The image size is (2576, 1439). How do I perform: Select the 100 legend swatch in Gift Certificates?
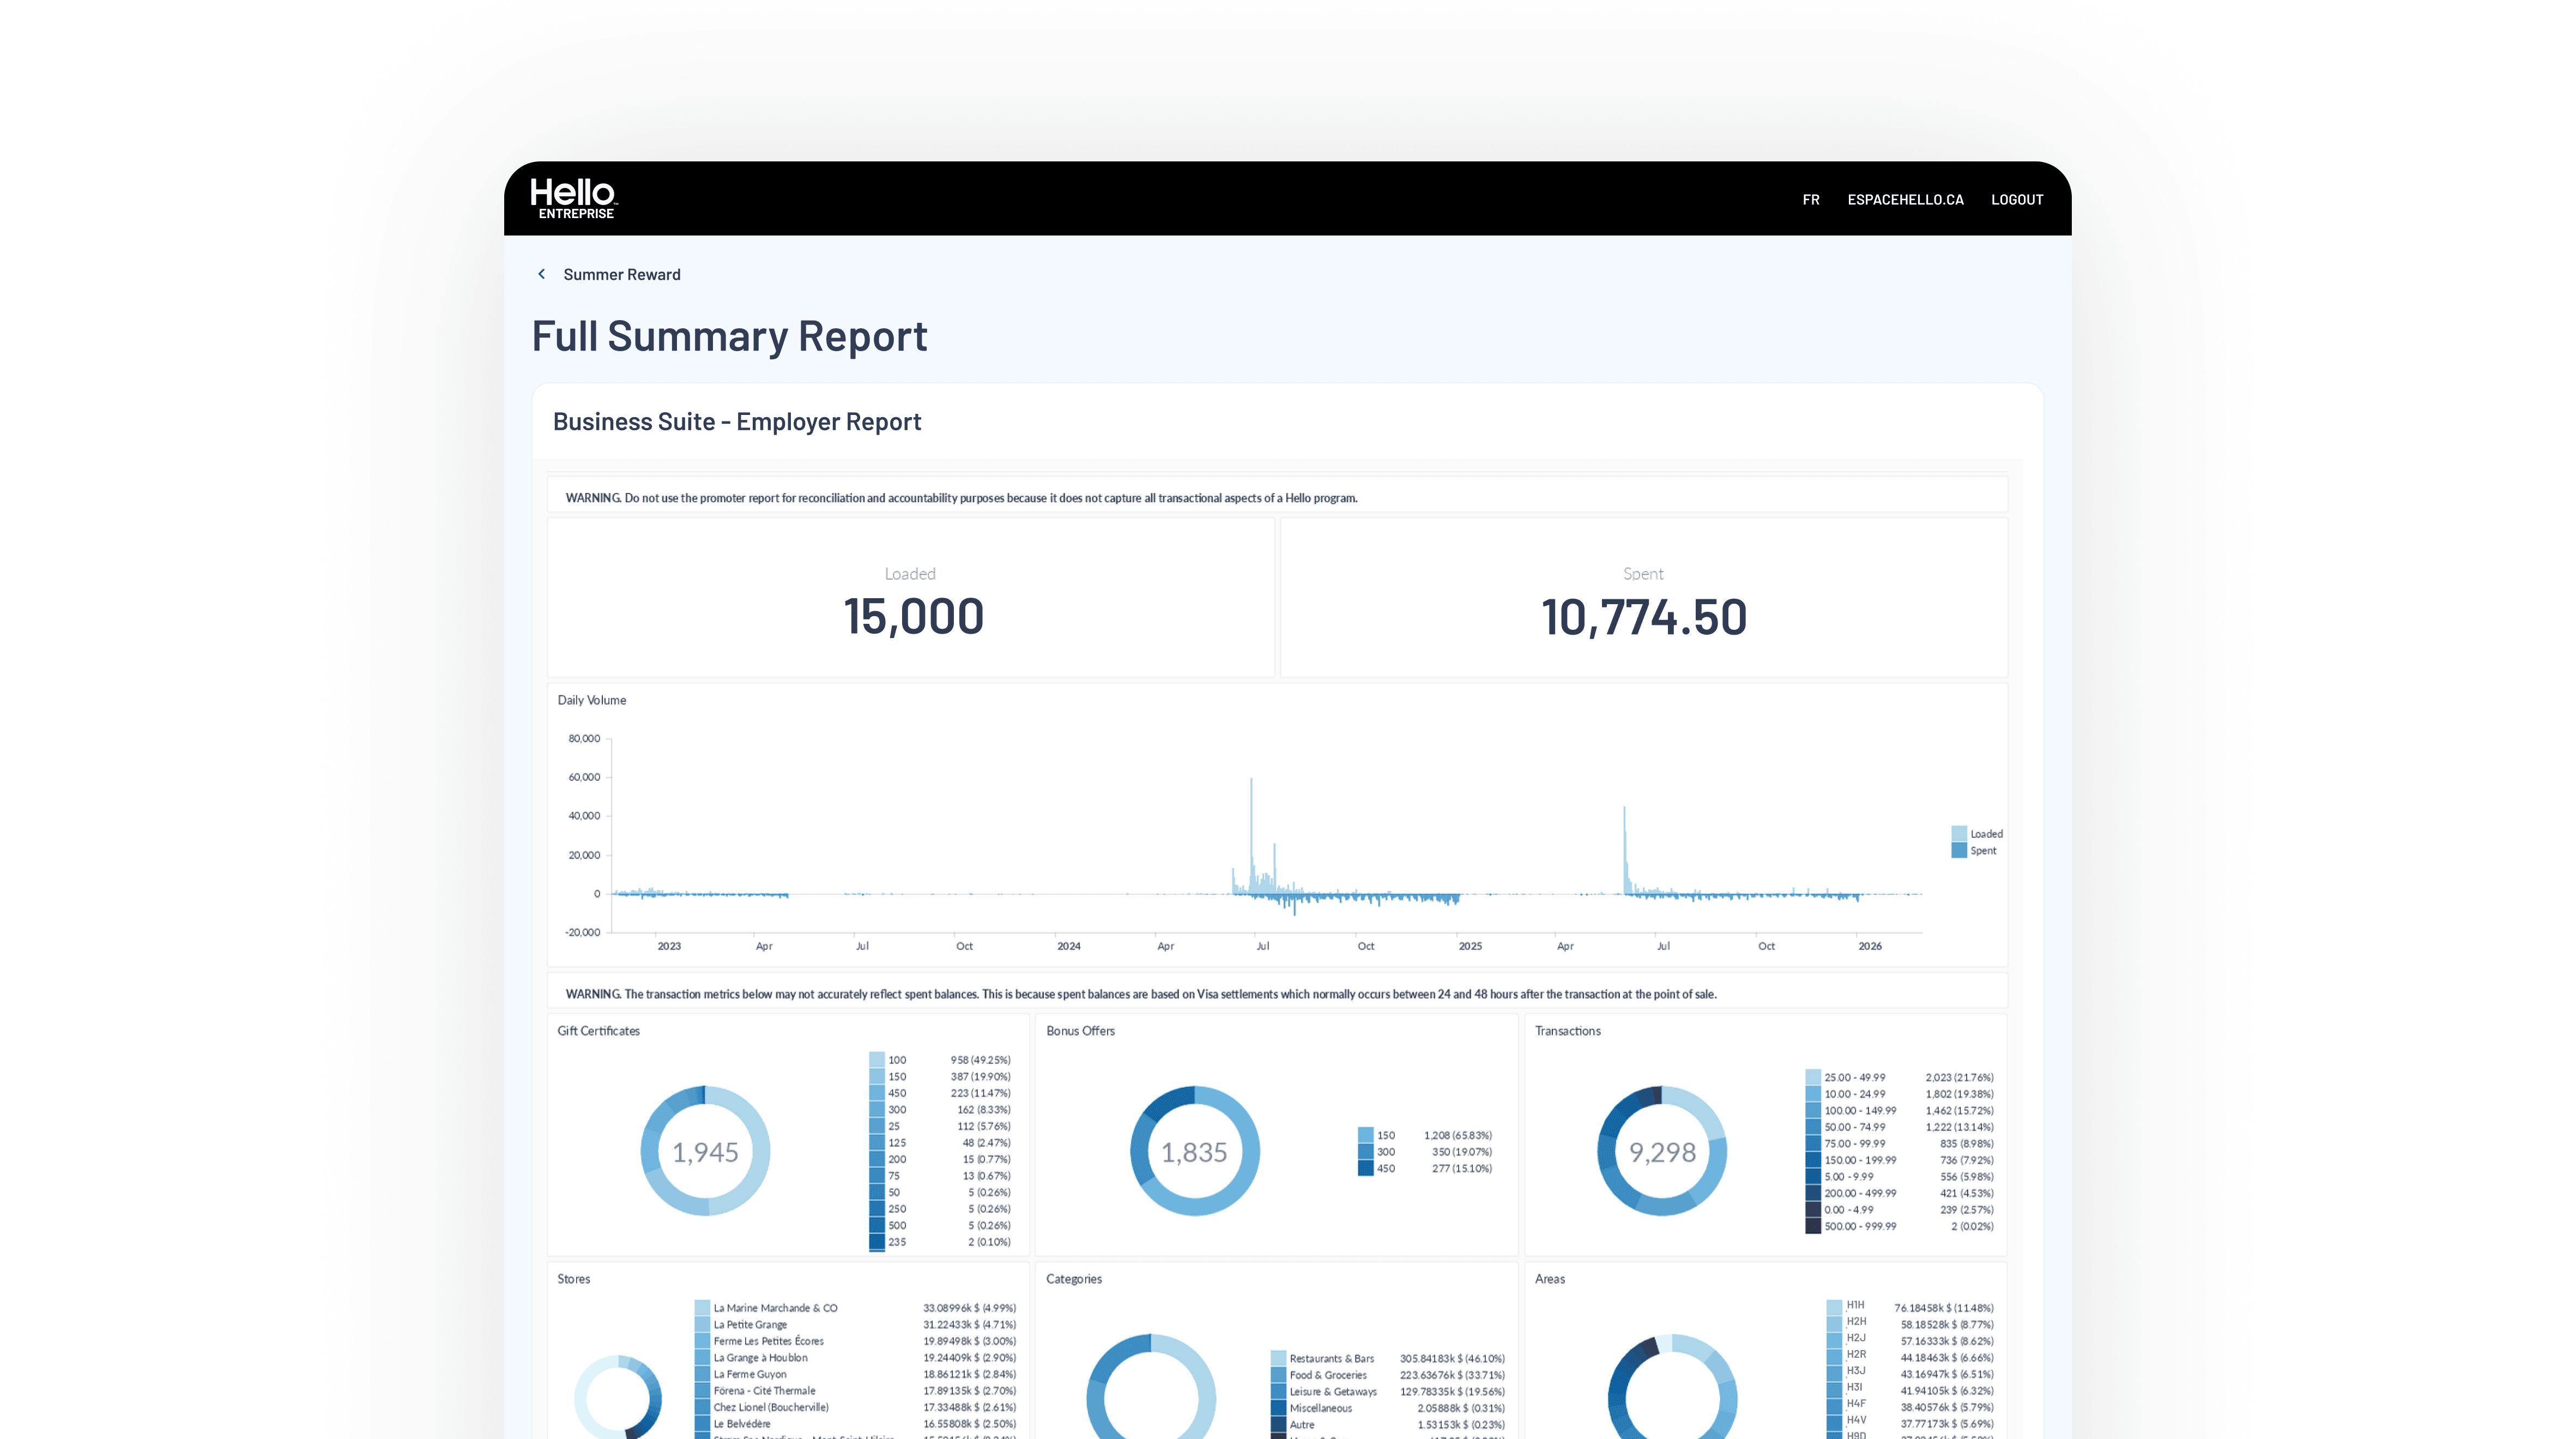(x=877, y=1059)
